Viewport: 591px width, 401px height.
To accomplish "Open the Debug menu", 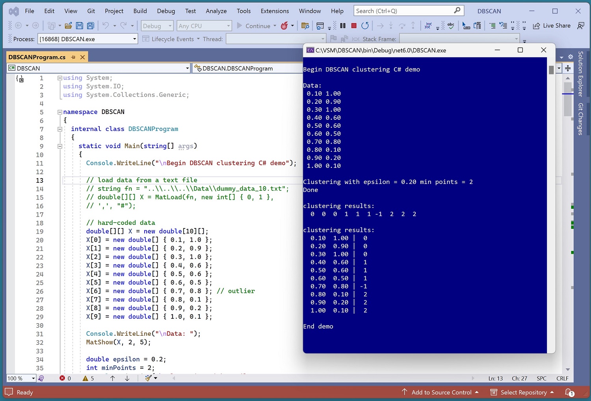I will (166, 11).
